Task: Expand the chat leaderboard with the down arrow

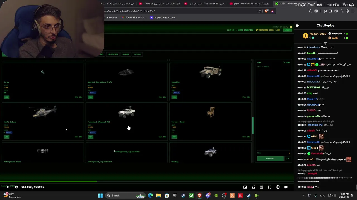Action: tap(325, 43)
